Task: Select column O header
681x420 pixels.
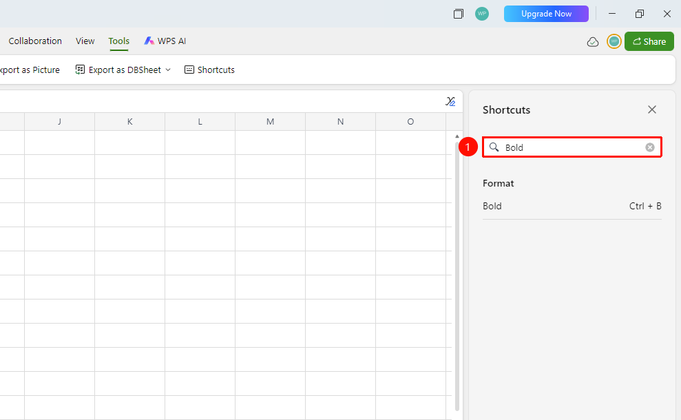Action: pos(411,122)
